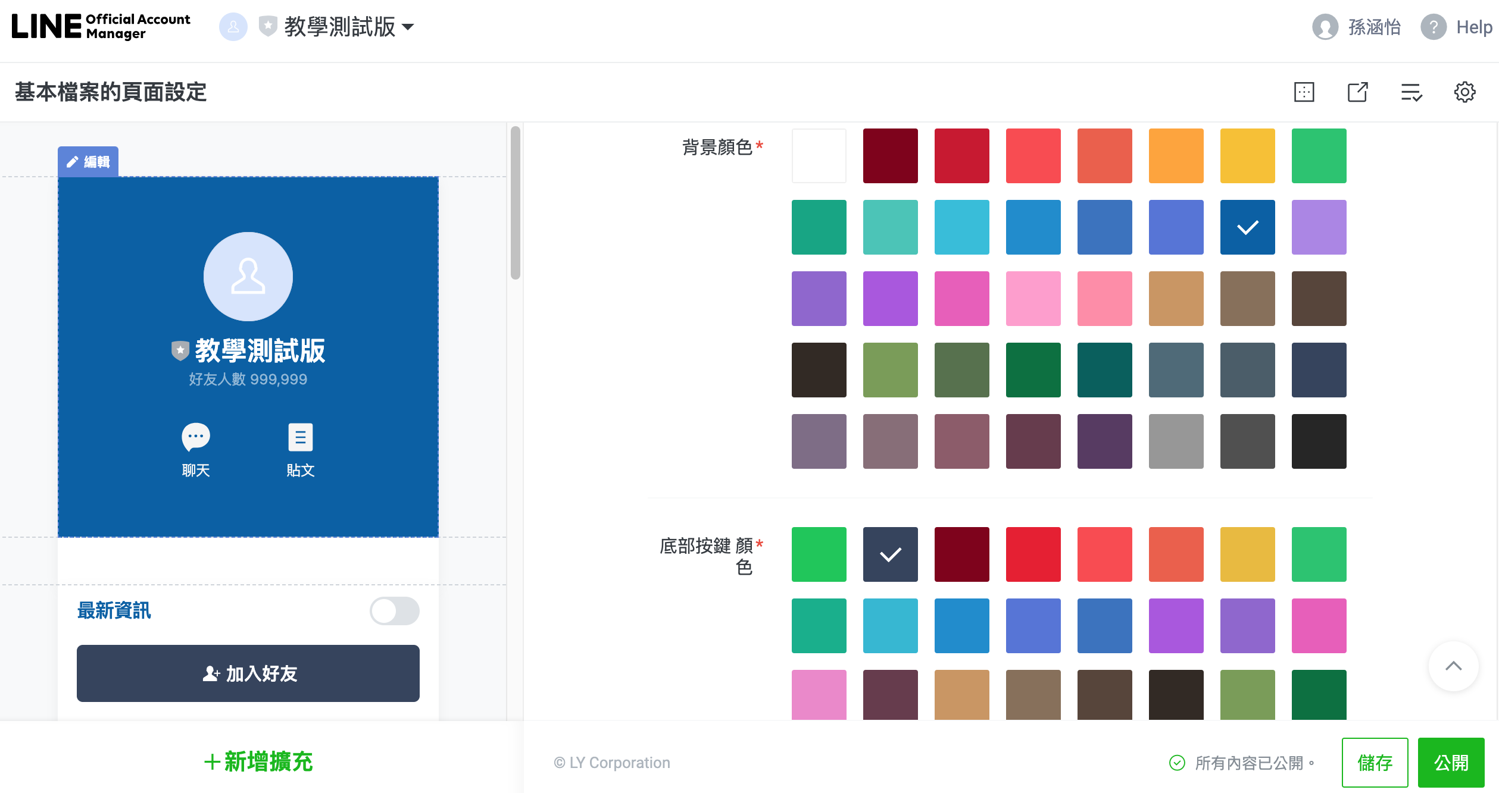Select the checked dark blue background swatch
Screen dimensions: 1499x793
pyautogui.click(x=1248, y=227)
